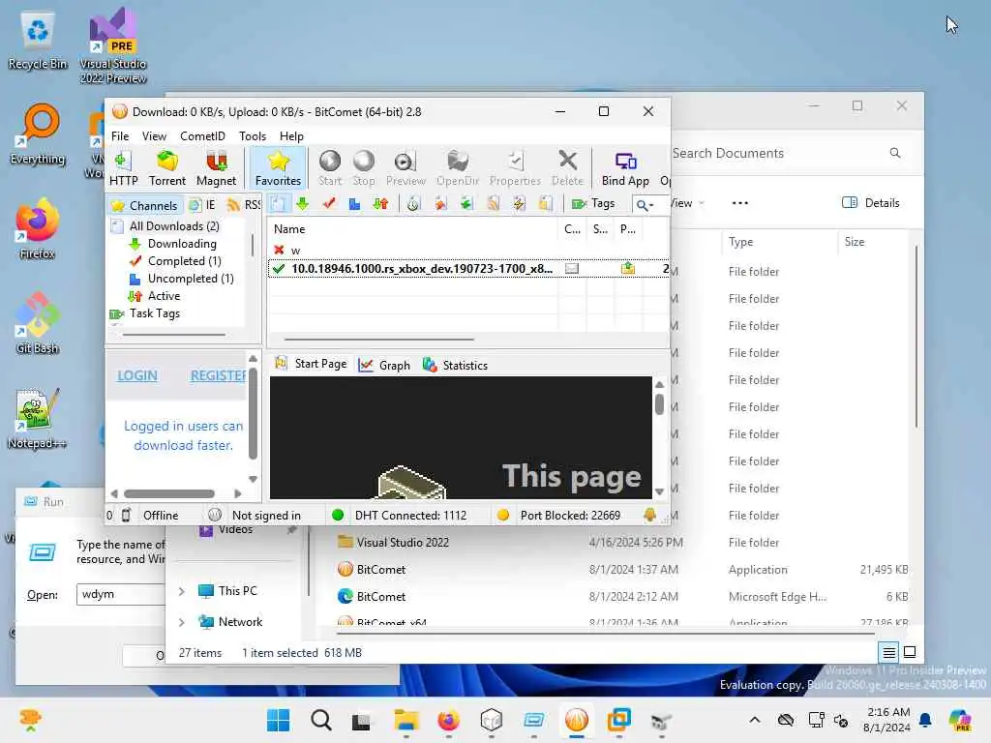Select Completed (1) in the task tree

pyautogui.click(x=184, y=261)
